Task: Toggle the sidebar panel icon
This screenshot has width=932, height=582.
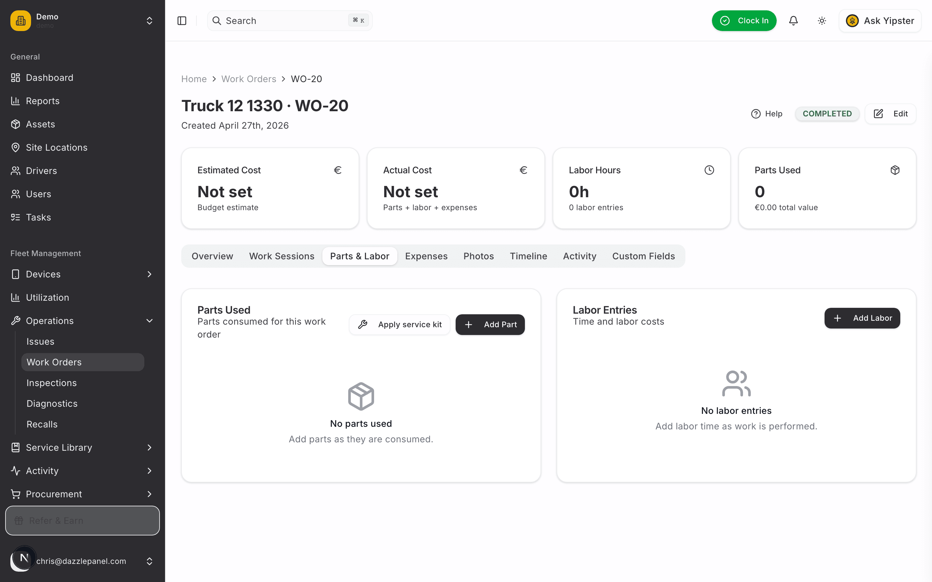Action: click(x=182, y=21)
